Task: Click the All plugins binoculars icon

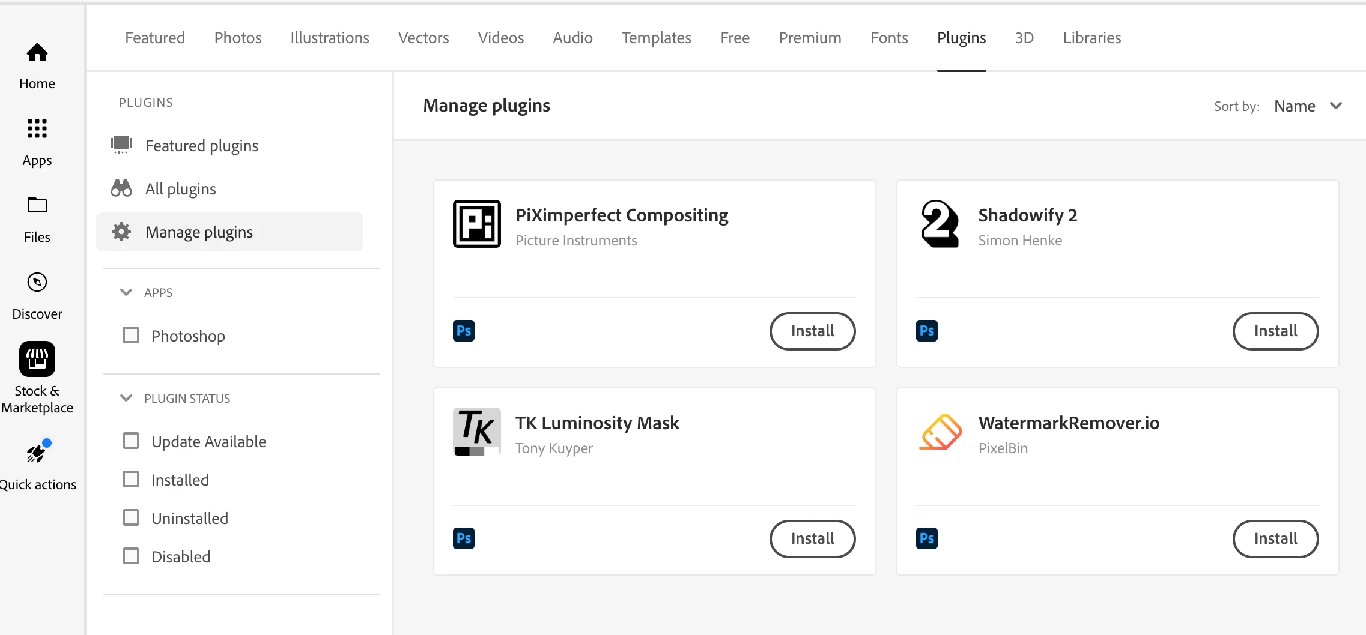Action: coord(121,188)
